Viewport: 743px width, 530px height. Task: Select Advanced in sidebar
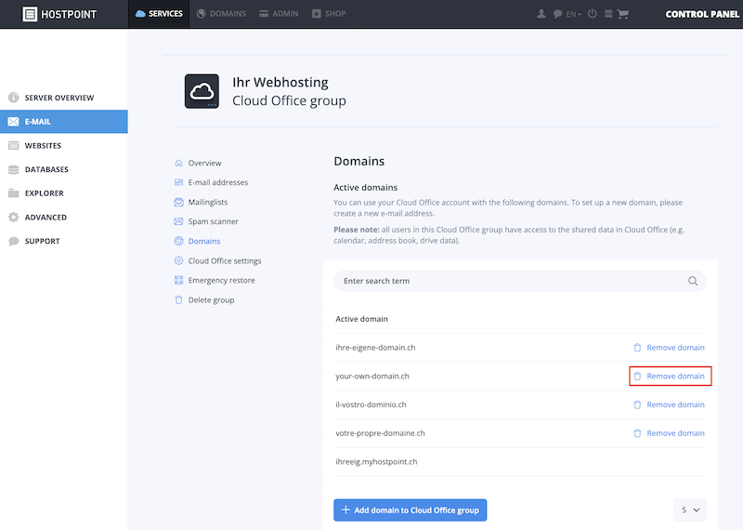(x=64, y=218)
